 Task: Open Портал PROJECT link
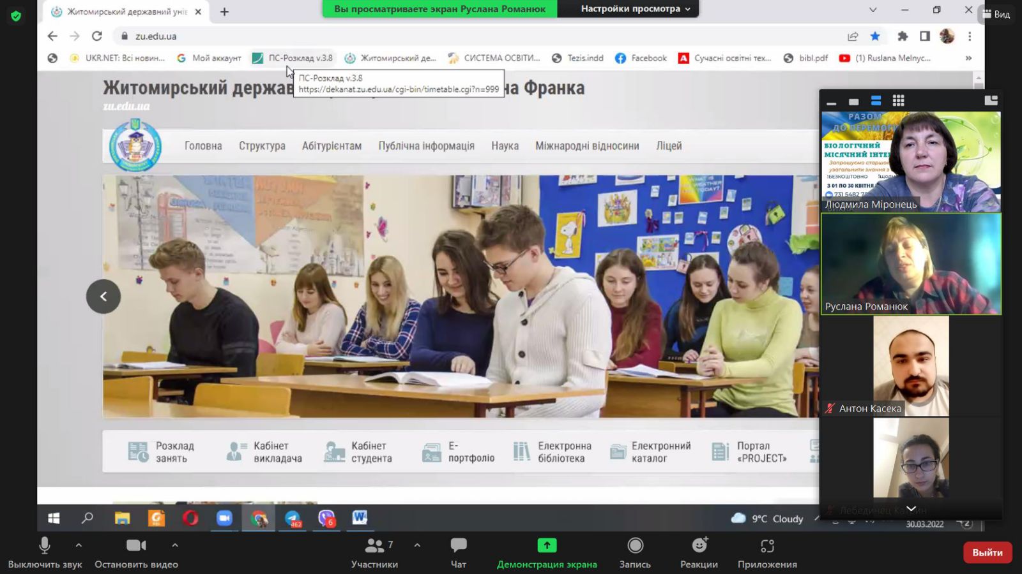tap(749, 452)
